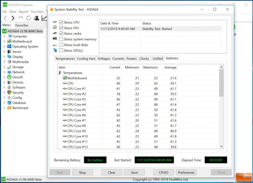Screen dimensions: 253x183
Task: Select the Storage drive icon
Action: (9, 67)
